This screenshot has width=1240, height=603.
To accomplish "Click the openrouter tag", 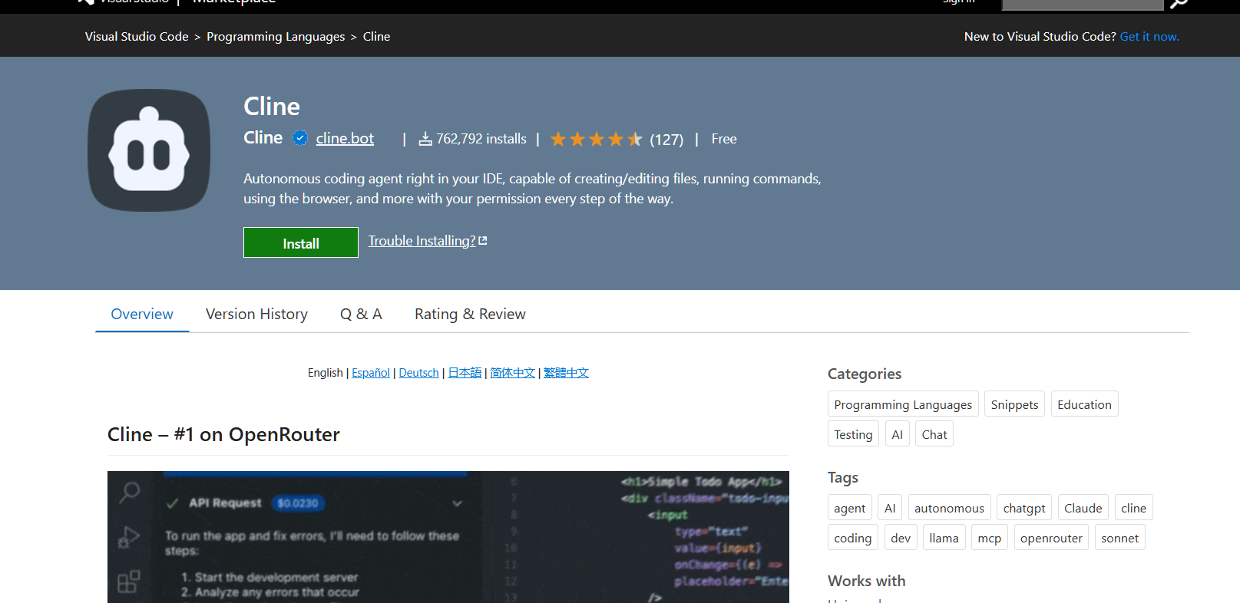I will coord(1051,538).
